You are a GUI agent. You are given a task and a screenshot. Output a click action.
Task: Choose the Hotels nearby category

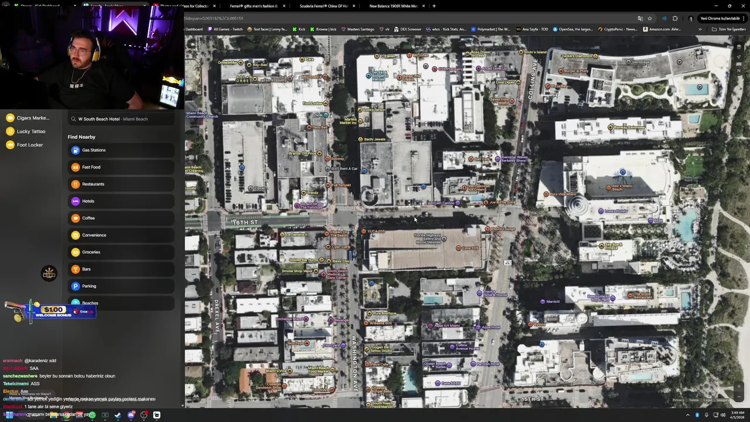(x=121, y=201)
